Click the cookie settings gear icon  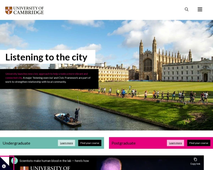tap(4, 166)
